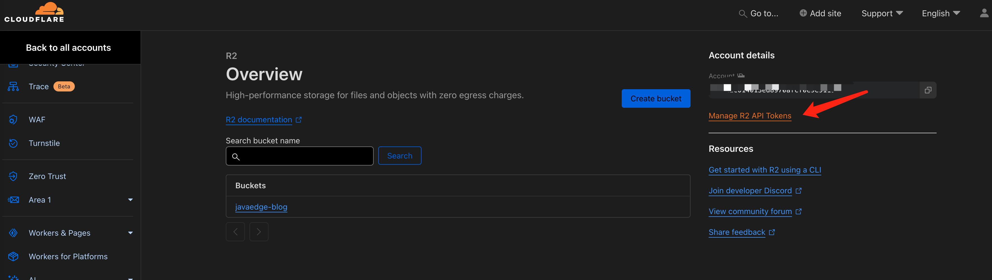Open Workers & Pages in sidebar
The height and width of the screenshot is (280, 992).
[60, 233]
